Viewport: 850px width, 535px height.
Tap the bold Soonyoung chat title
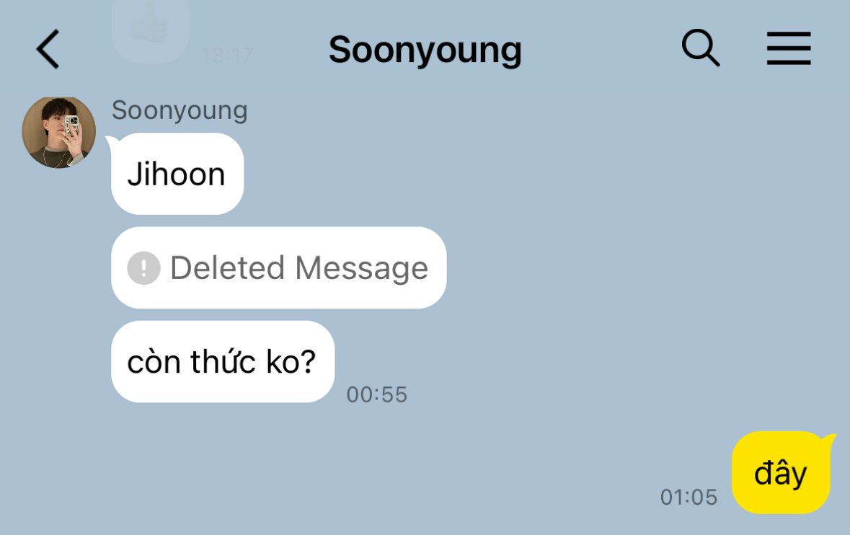tap(425, 50)
